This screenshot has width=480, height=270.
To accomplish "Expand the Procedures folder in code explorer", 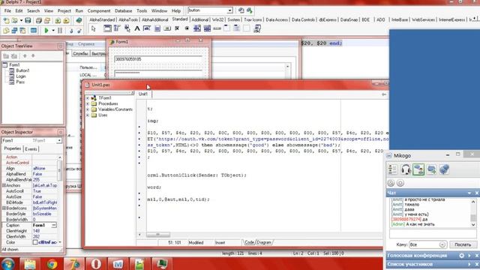I will 88,103.
